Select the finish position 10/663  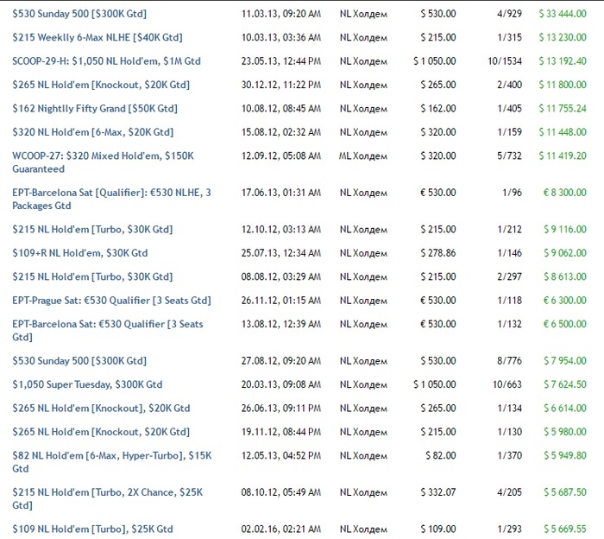tap(507, 384)
